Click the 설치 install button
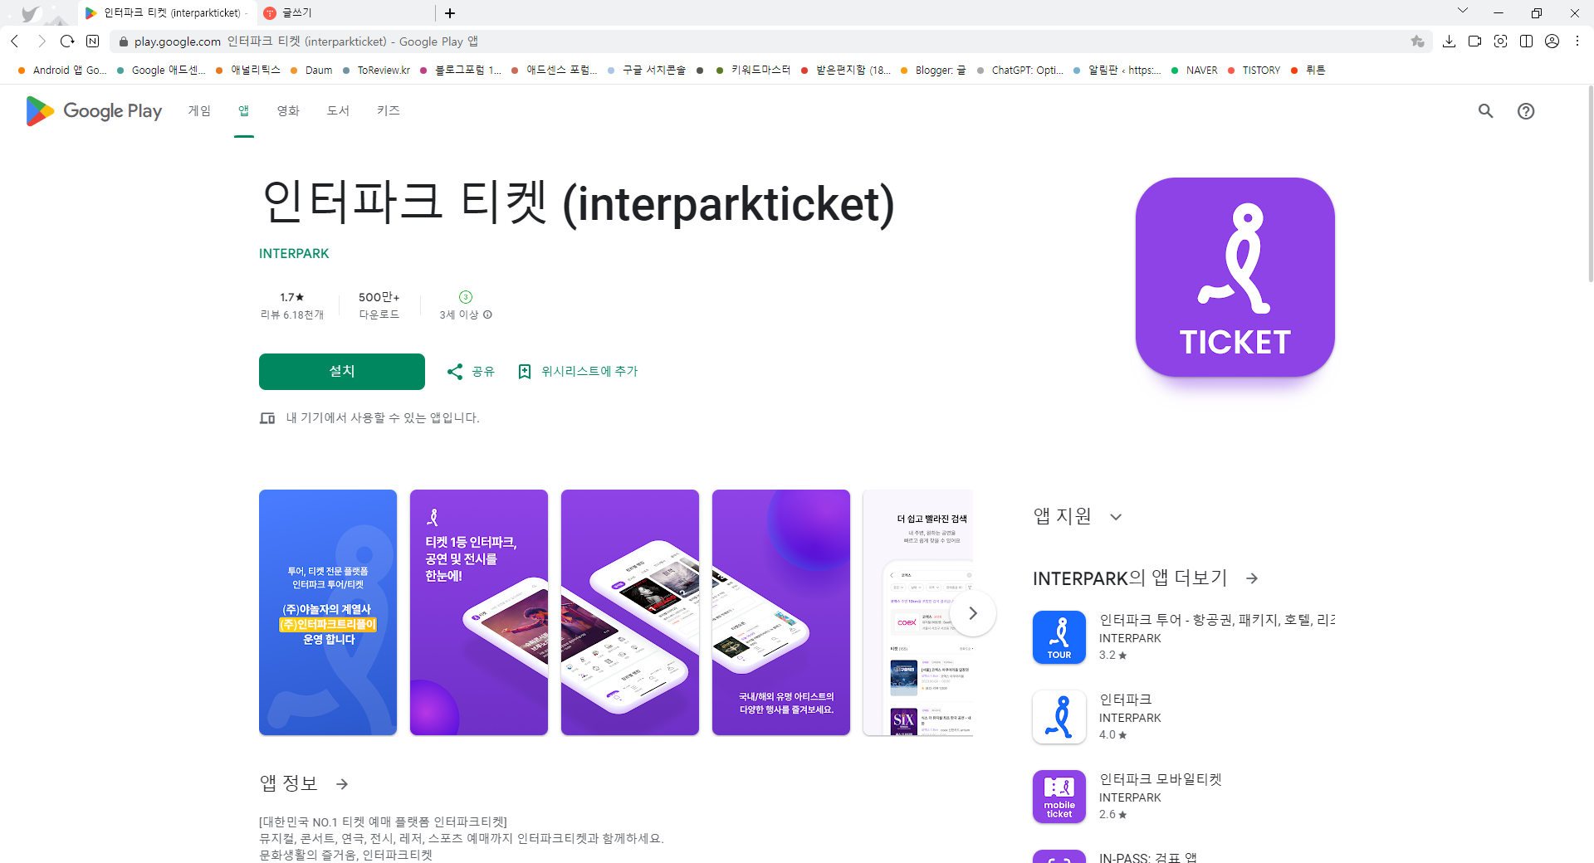 (341, 371)
